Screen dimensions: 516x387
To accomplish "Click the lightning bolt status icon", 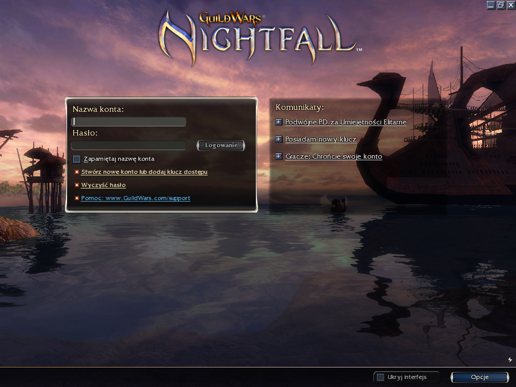I will 510,360.
